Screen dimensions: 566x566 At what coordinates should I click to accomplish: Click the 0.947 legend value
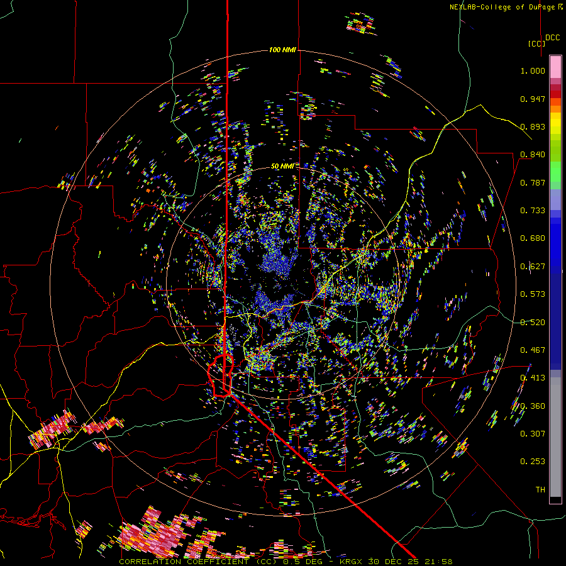pyautogui.click(x=533, y=99)
